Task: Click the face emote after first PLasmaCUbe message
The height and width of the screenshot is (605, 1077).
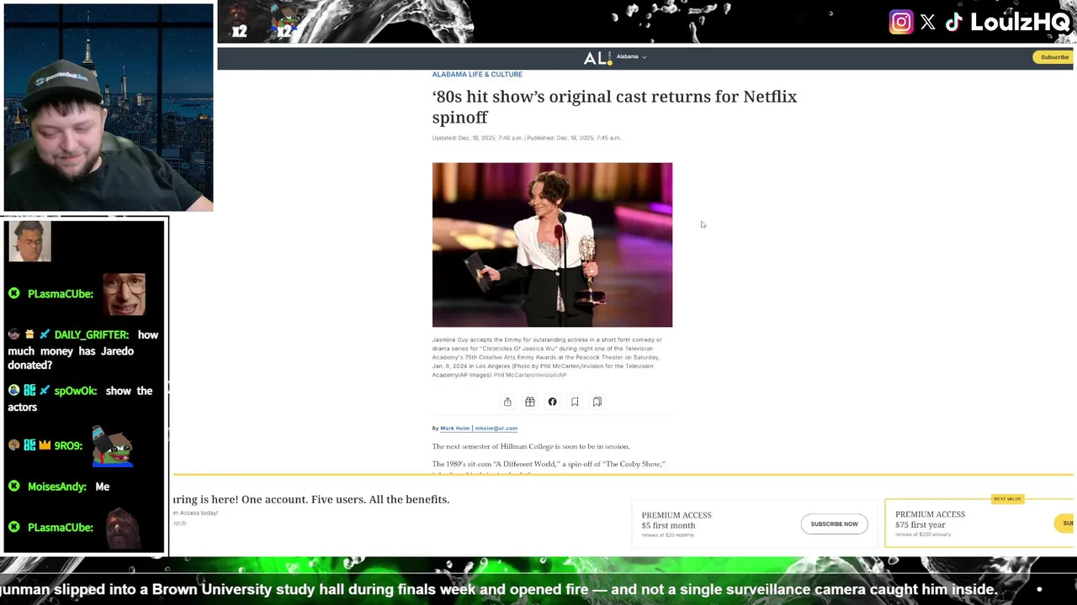Action: [125, 293]
